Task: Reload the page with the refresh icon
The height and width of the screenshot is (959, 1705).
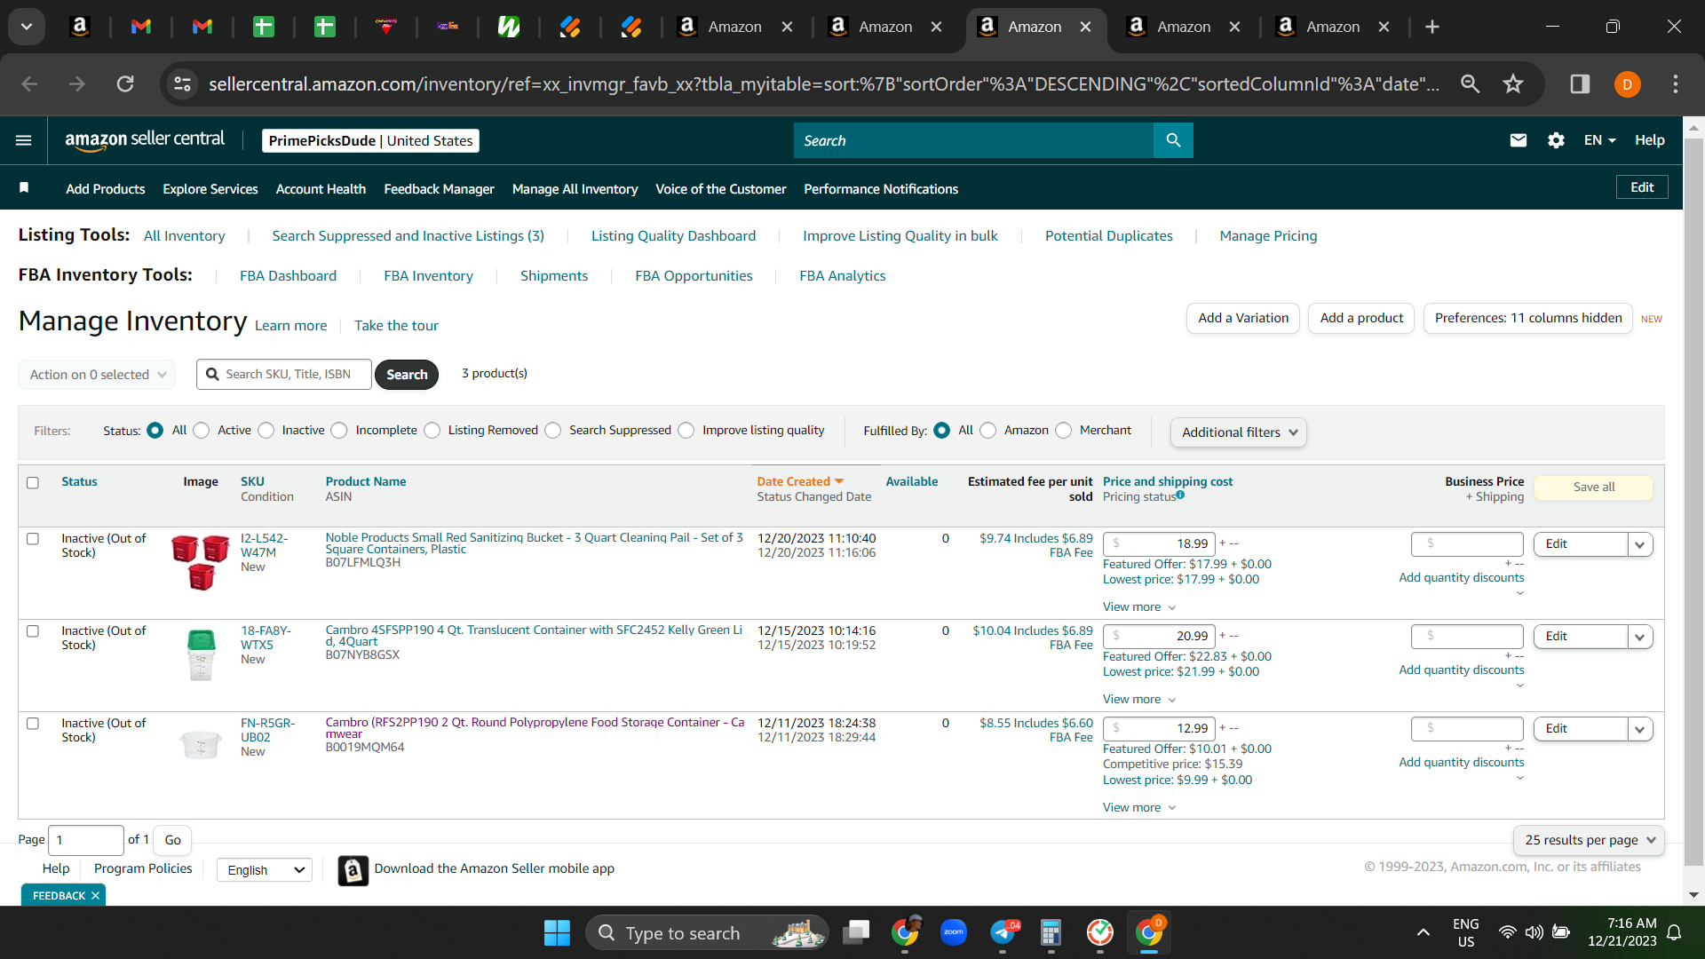Action: coord(125,83)
